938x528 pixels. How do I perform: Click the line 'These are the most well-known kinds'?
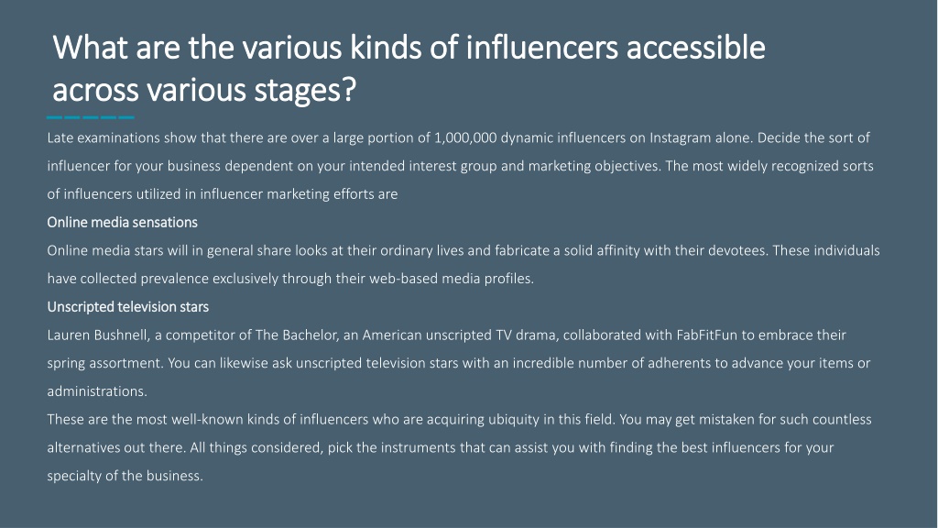(x=460, y=419)
